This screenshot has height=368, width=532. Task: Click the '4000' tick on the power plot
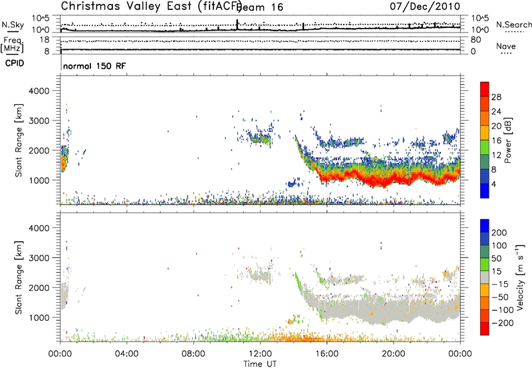[39, 91]
